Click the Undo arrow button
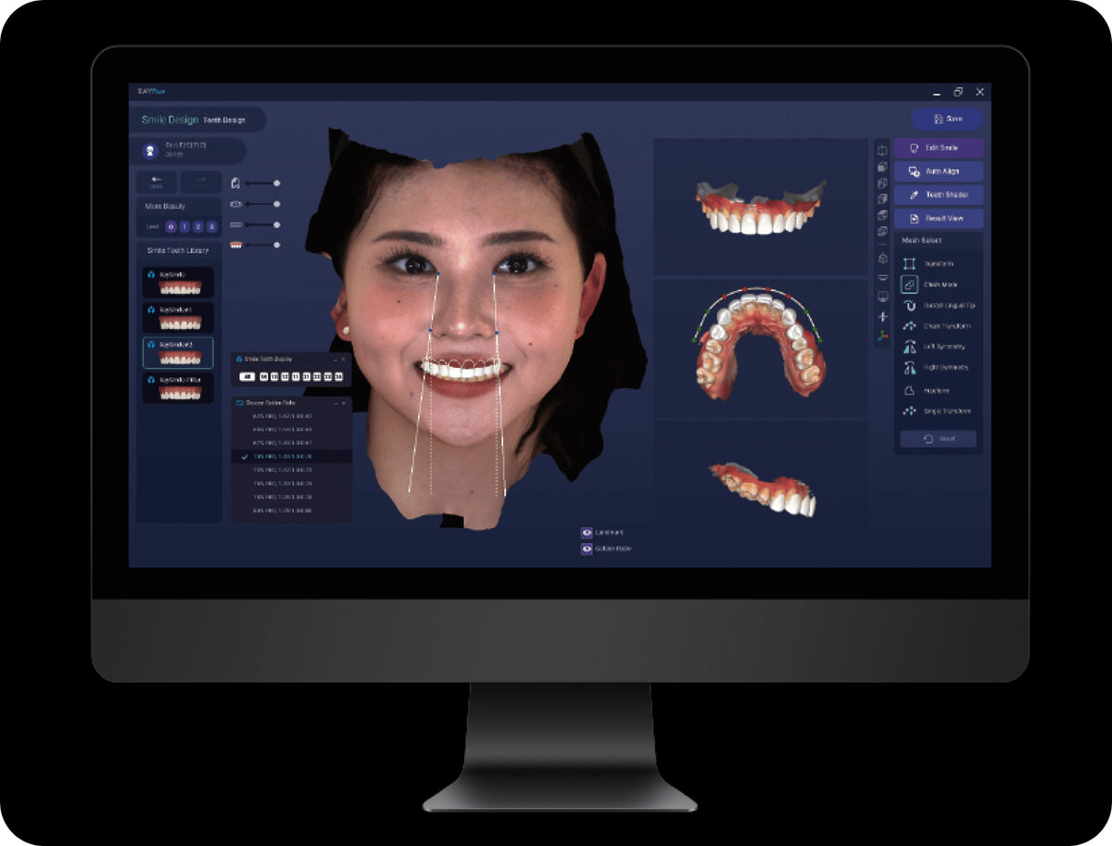Screen dimensions: 1112x846 tap(157, 182)
